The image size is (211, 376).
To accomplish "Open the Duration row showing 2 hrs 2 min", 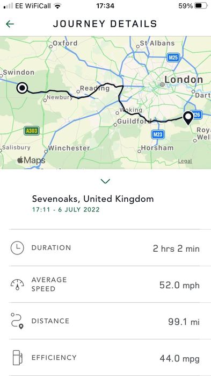I will tap(105, 248).
